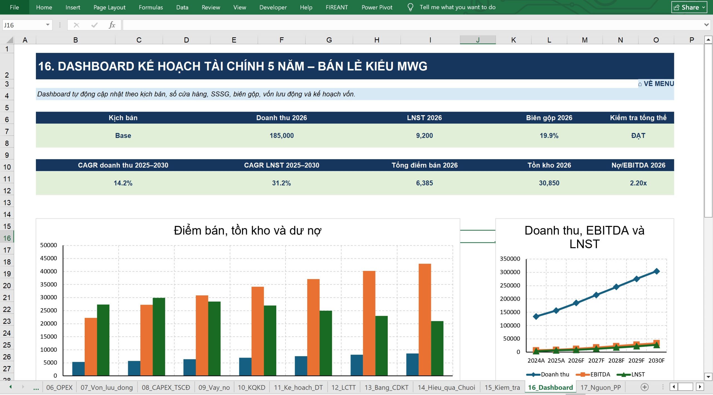Open sheet 09_Vay_no

click(x=214, y=387)
